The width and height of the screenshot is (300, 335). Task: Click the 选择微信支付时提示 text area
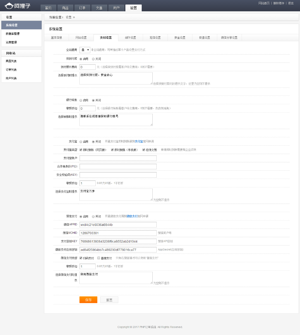tap(116, 278)
